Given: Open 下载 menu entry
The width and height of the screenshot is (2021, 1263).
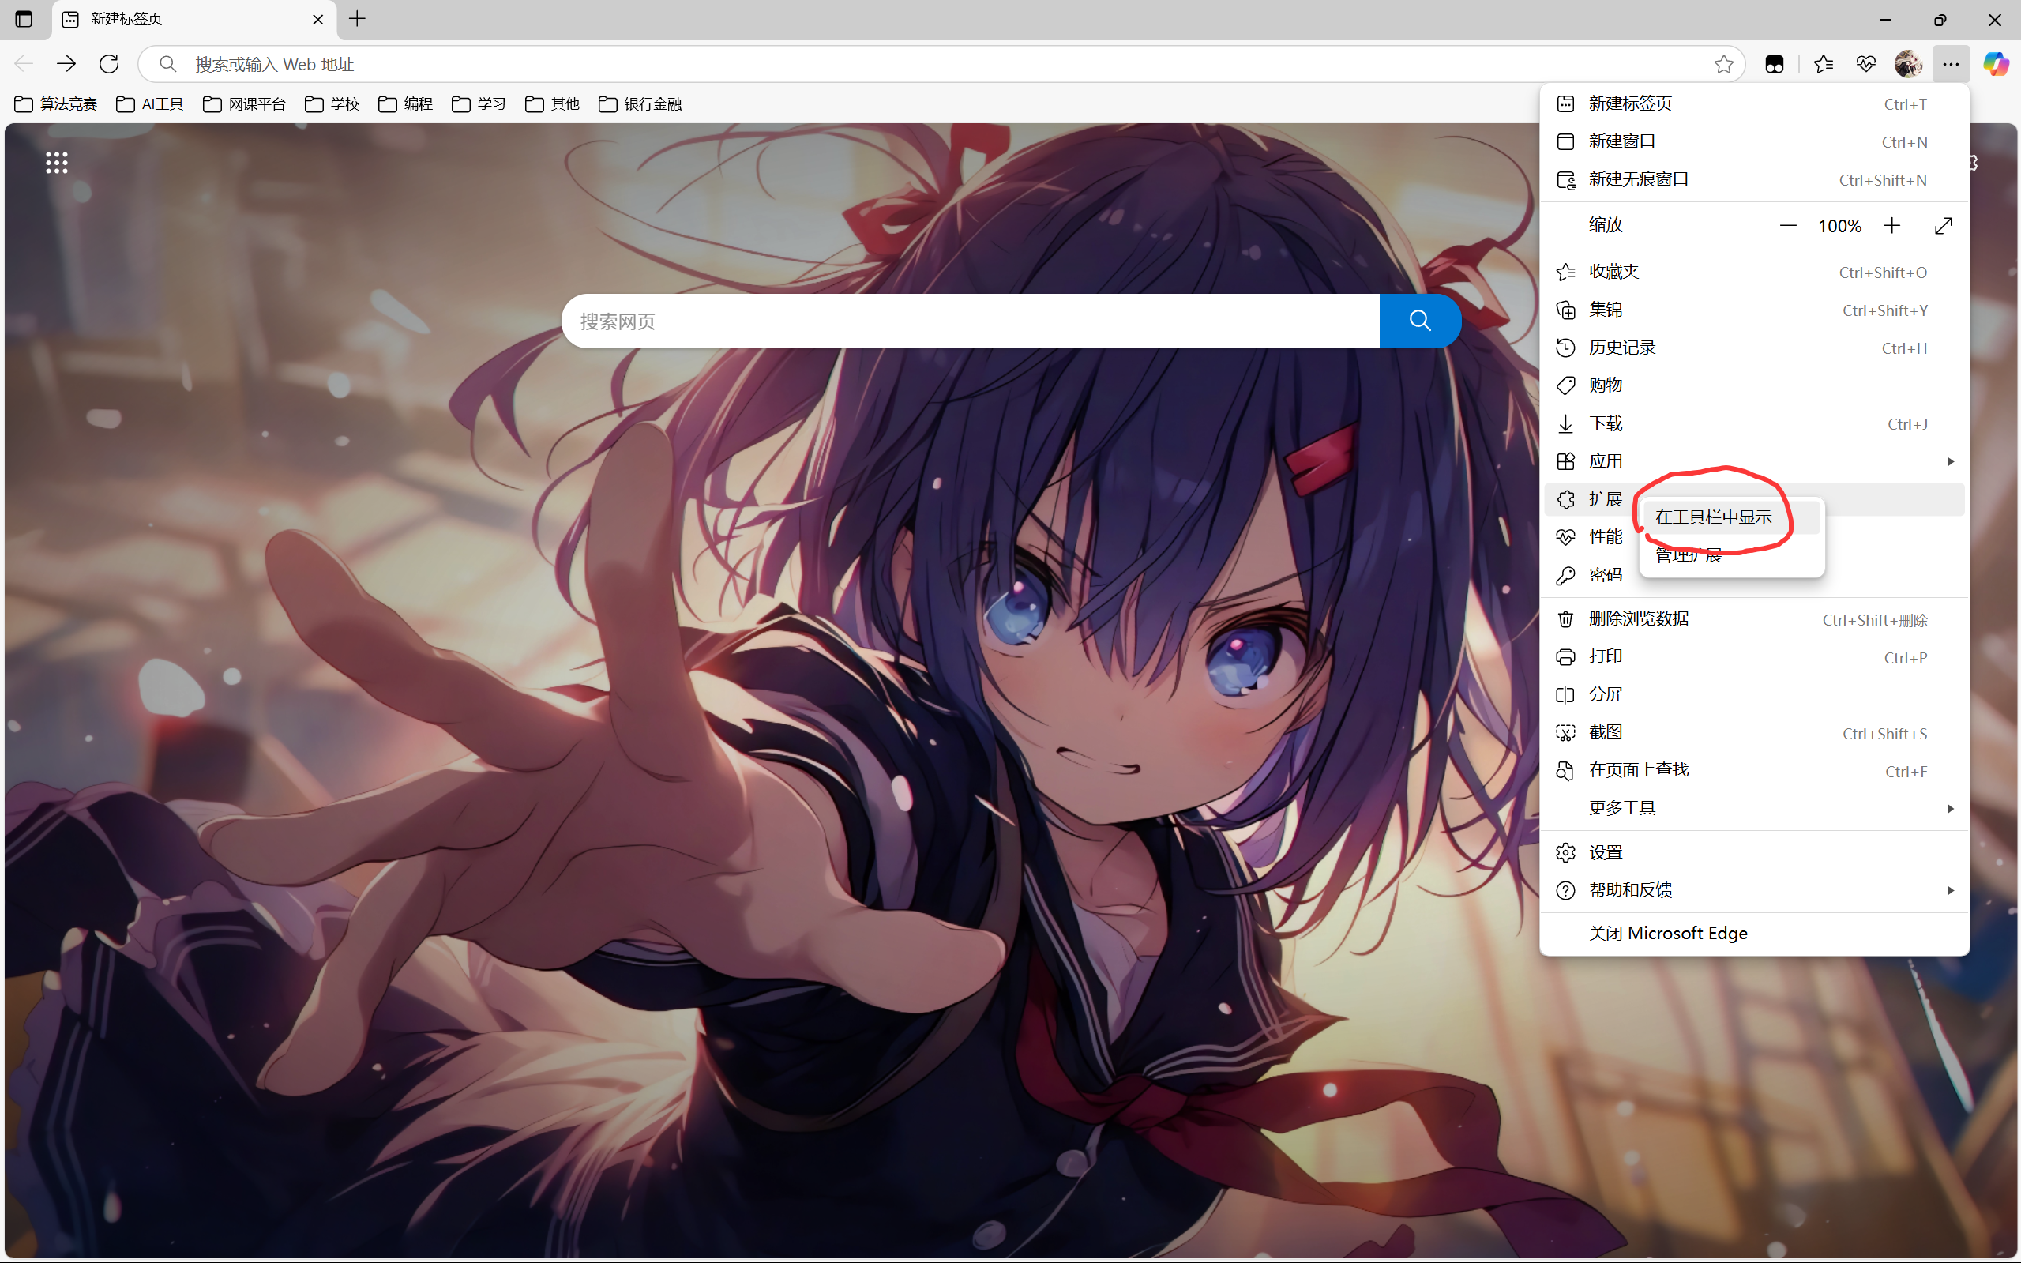Looking at the screenshot, I should [x=1754, y=423].
